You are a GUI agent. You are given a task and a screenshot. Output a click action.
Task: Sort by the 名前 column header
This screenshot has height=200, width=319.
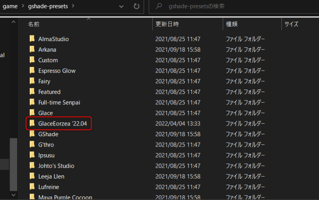[34, 24]
